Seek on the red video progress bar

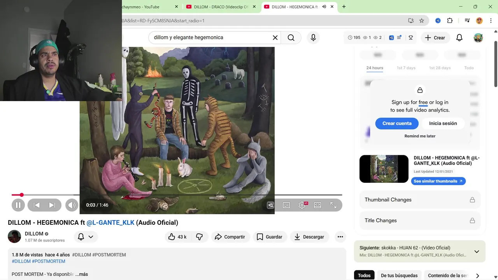tap(177, 195)
